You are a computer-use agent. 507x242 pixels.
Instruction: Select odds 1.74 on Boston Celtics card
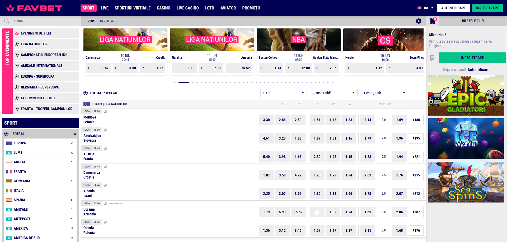click(271, 68)
